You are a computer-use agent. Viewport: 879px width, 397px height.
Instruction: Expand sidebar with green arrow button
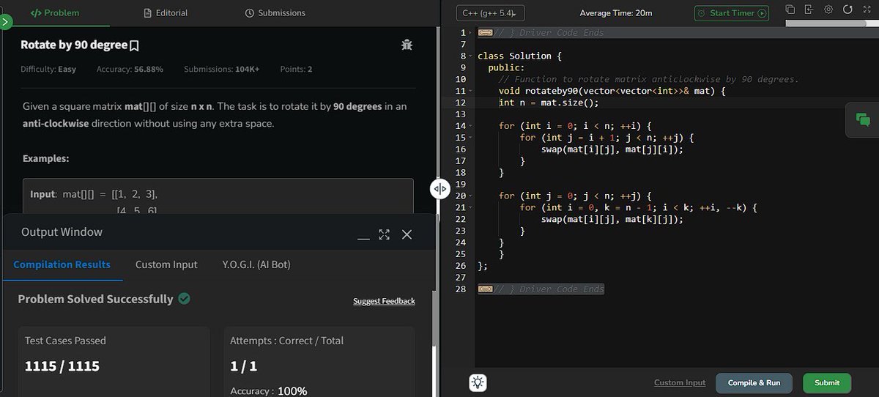pyautogui.click(x=6, y=21)
